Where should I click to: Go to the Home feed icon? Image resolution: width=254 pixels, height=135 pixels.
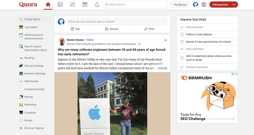pyautogui.click(x=48, y=5)
